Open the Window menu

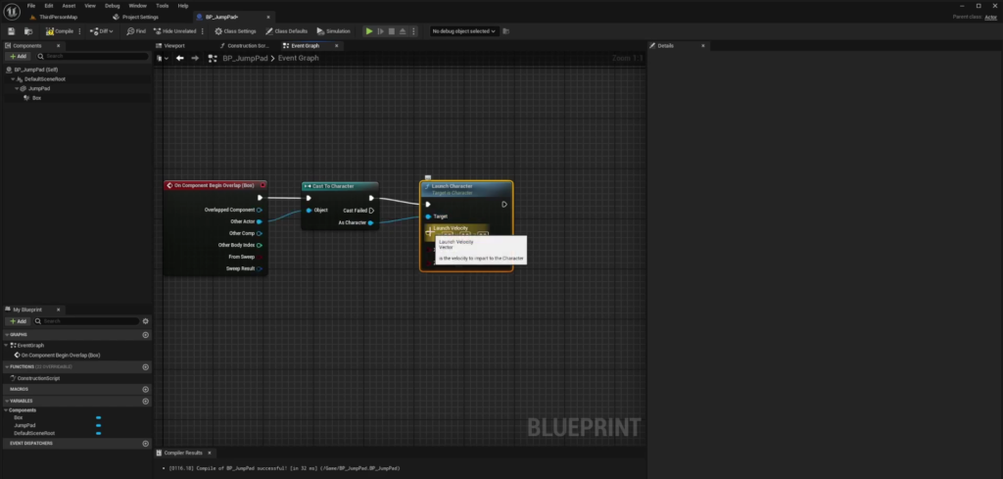click(137, 6)
